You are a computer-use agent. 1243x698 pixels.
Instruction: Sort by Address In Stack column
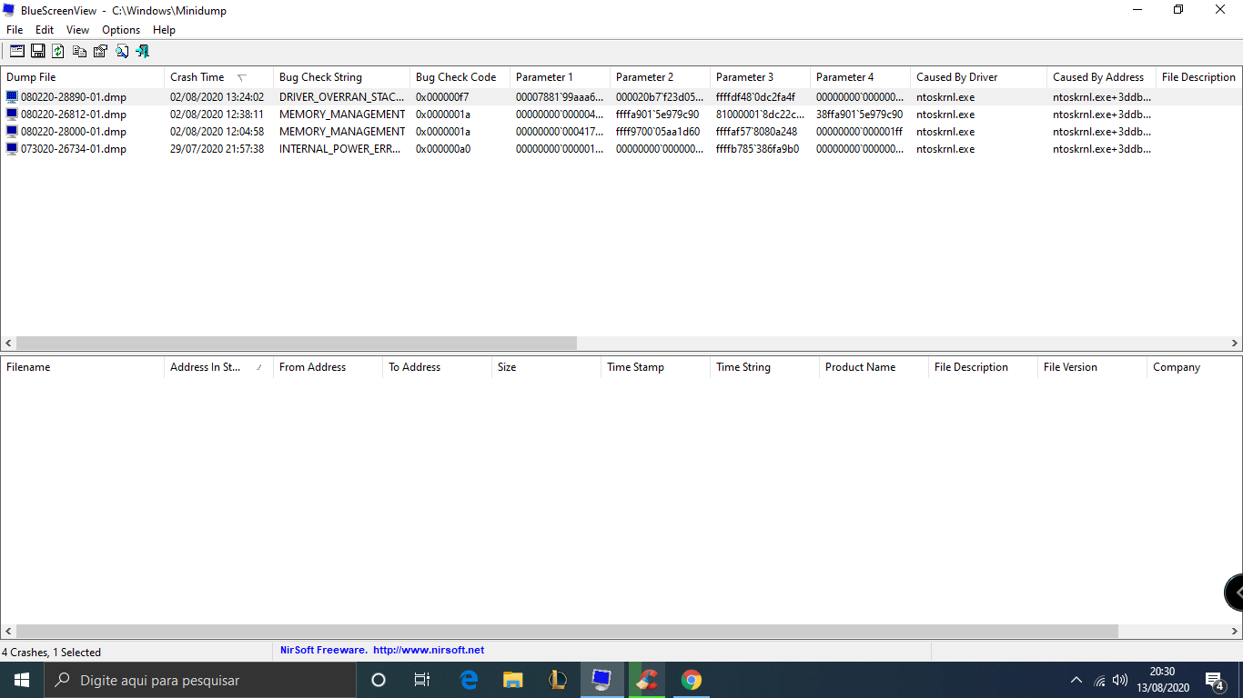tap(218, 367)
